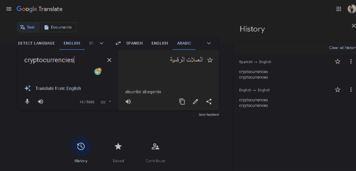
Task: Select Spanish as target language
Action: tap(135, 43)
